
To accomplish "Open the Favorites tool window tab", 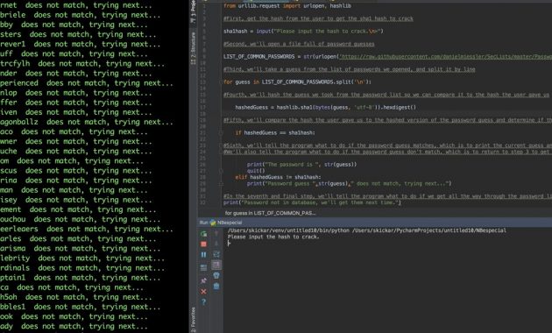I will 193,319.
